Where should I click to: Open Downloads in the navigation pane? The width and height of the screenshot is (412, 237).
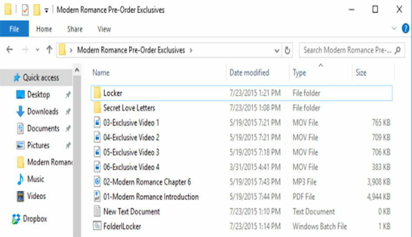tap(43, 112)
